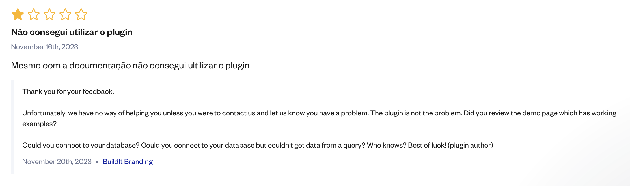Click the second outlined rating star

pyautogui.click(x=34, y=14)
